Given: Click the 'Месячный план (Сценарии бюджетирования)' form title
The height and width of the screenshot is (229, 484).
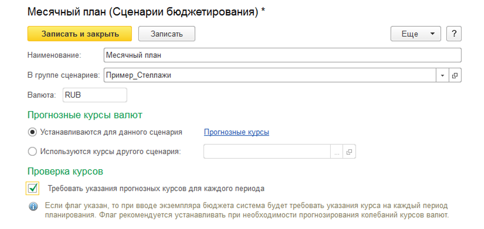Looking at the screenshot, I should tap(142, 12).
